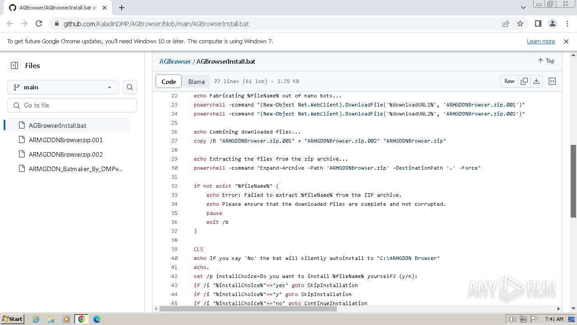Open the Chrome profile avatar
The height and width of the screenshot is (325, 577).
click(x=552, y=23)
